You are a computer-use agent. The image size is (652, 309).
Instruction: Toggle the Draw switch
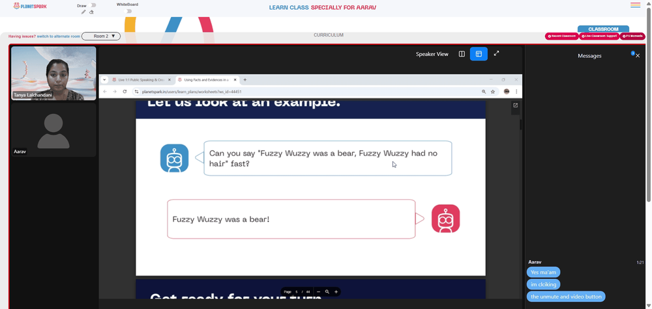(x=93, y=5)
